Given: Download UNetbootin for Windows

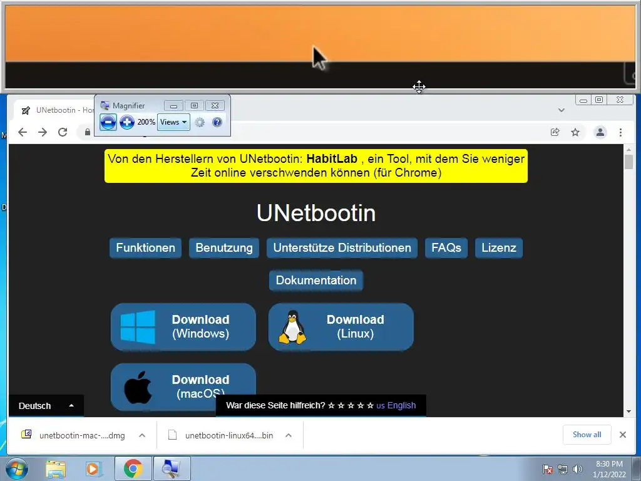Looking at the screenshot, I should (183, 327).
